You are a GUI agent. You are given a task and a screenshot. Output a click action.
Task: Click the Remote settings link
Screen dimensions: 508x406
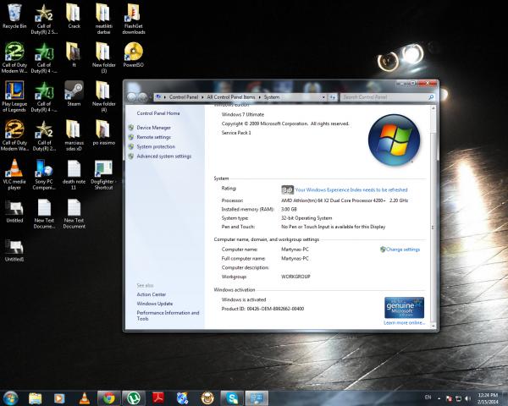point(153,137)
